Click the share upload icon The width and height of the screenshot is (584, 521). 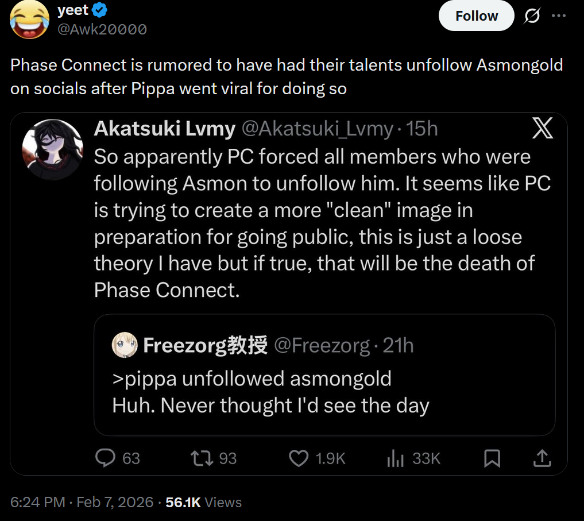click(x=543, y=458)
